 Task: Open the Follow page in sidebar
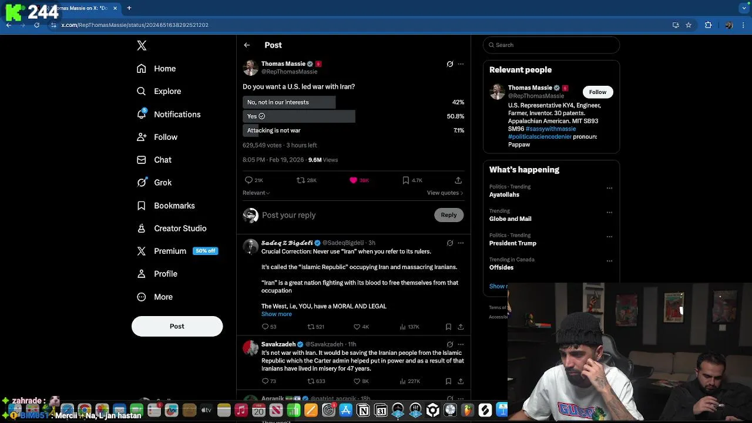click(x=157, y=137)
